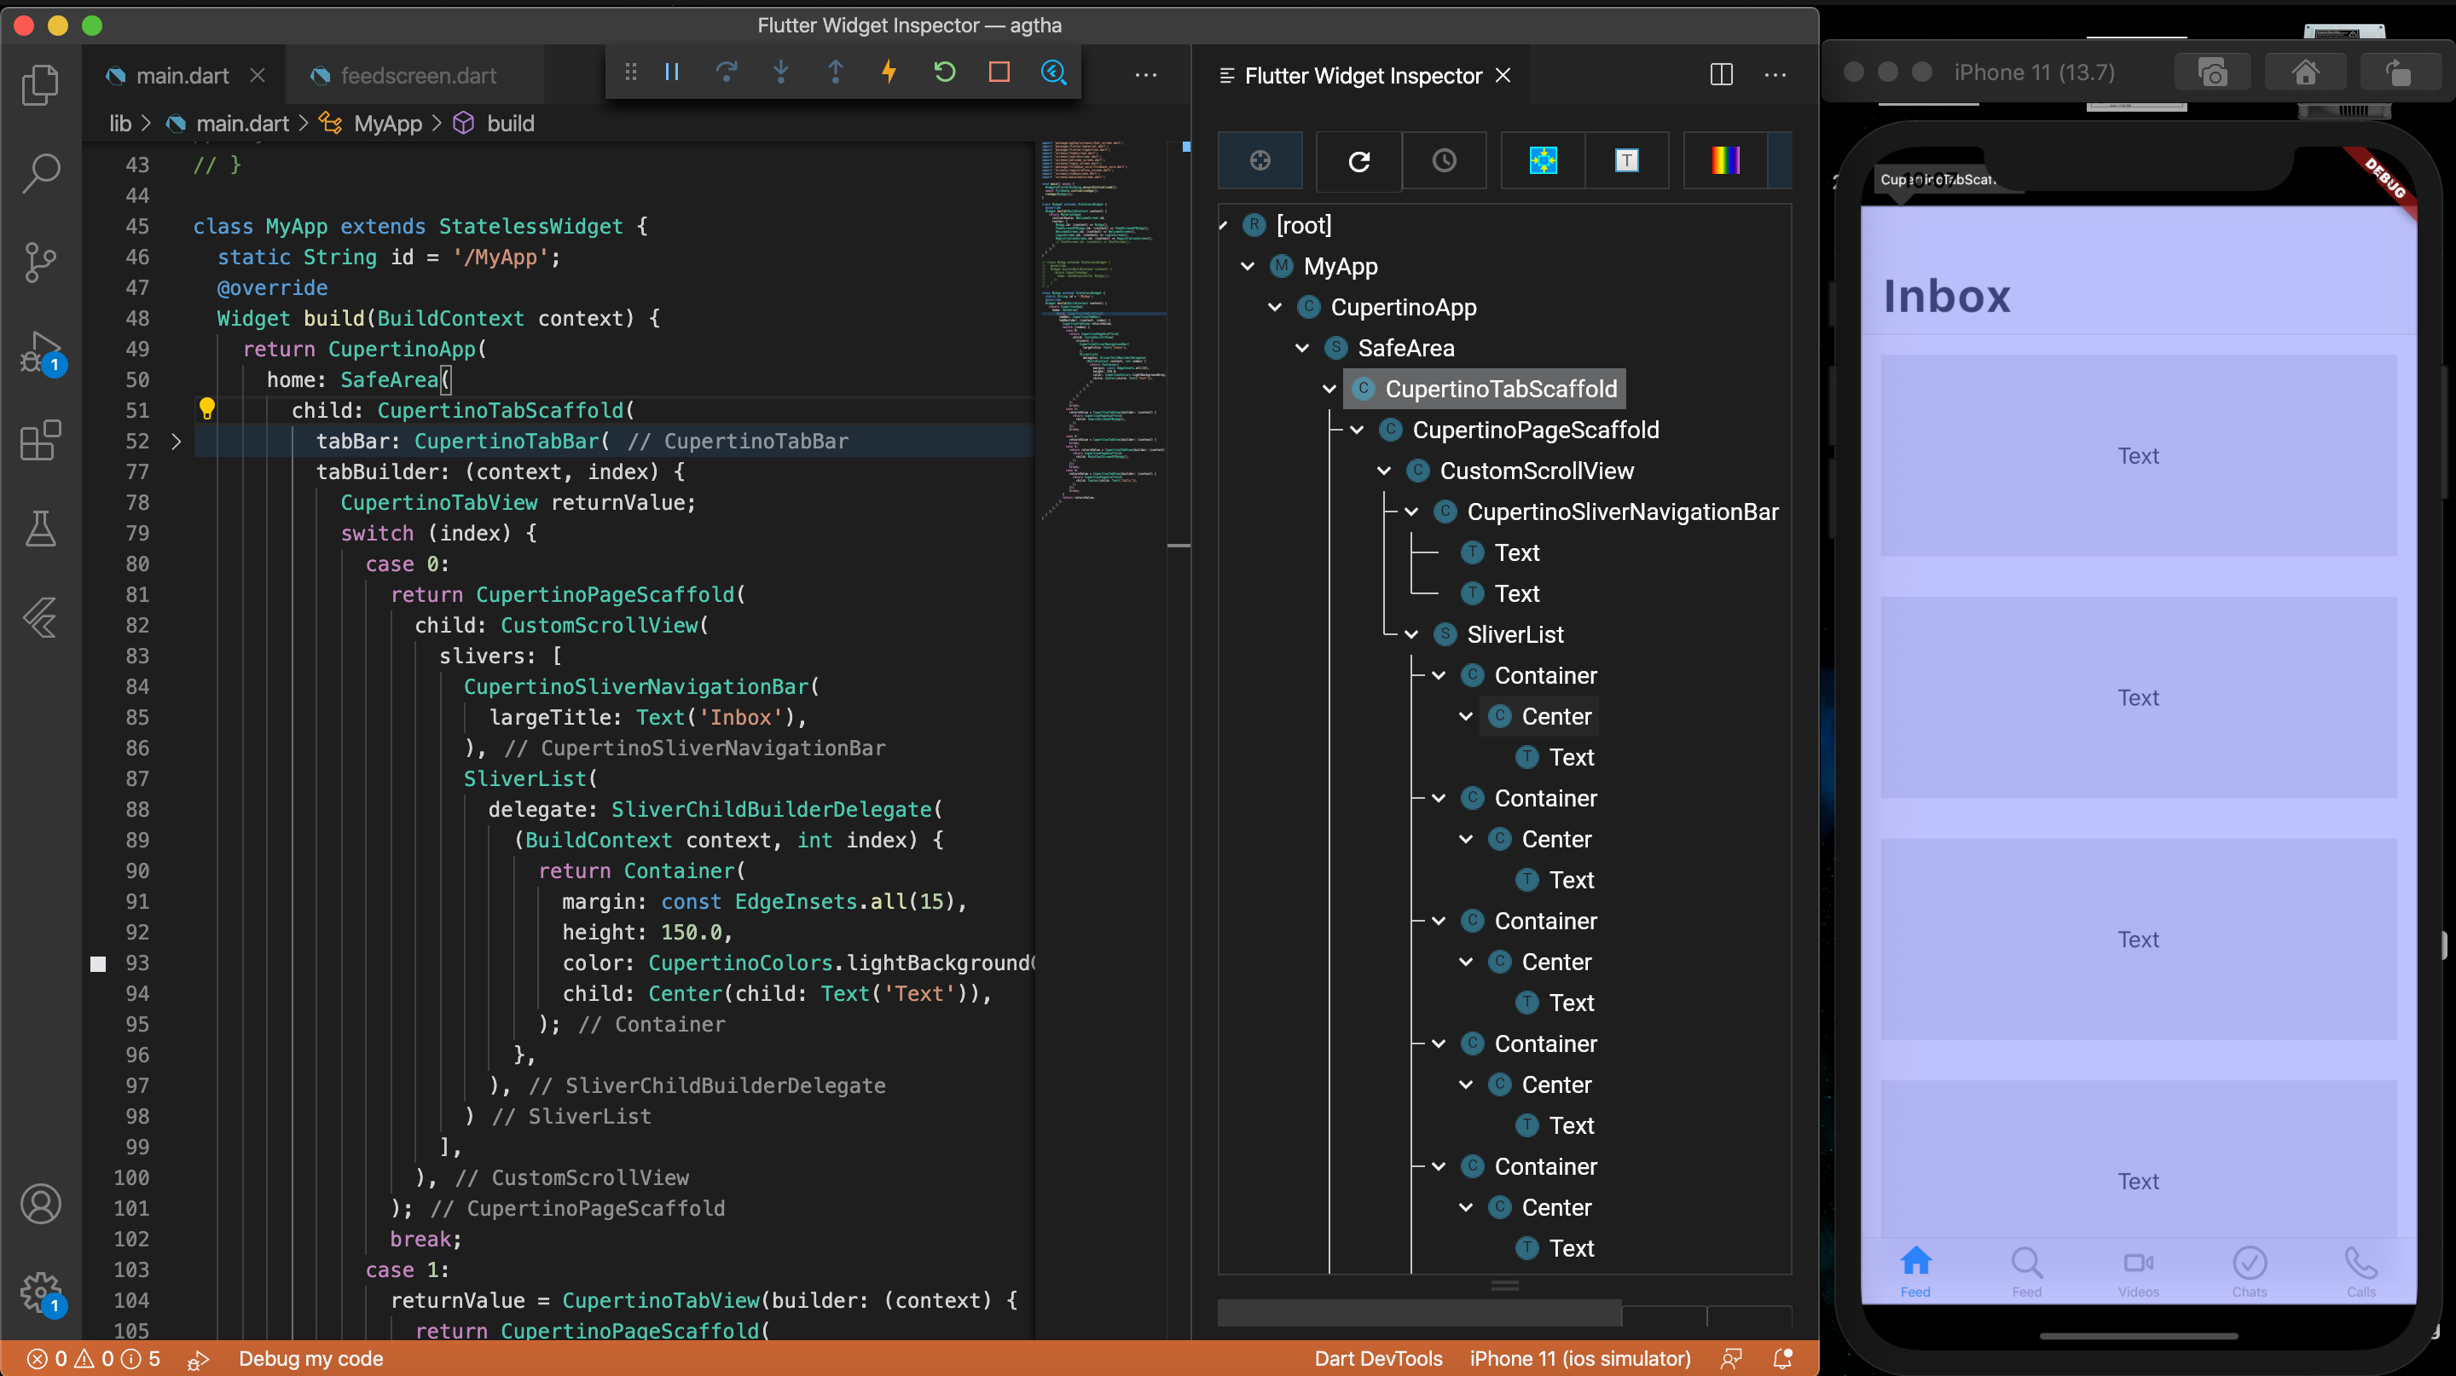Open the Flutter Widget Inspector overflow menu
Viewport: 2456px width, 1376px height.
1775,75
